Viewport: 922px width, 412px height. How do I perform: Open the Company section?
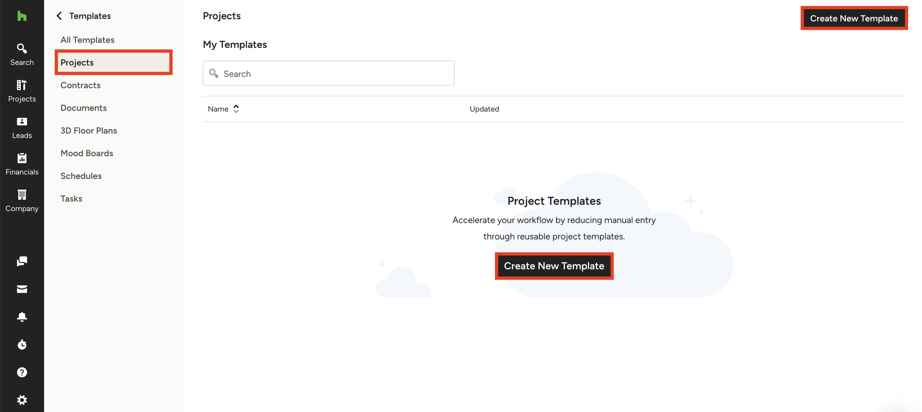click(x=22, y=199)
